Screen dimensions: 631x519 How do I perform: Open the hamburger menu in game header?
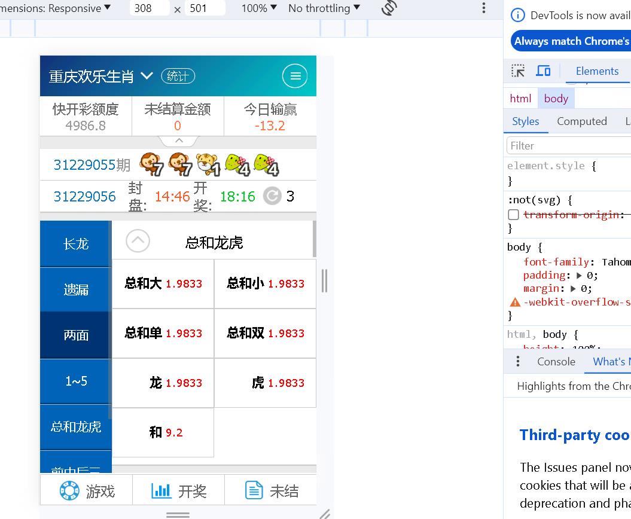pos(295,76)
